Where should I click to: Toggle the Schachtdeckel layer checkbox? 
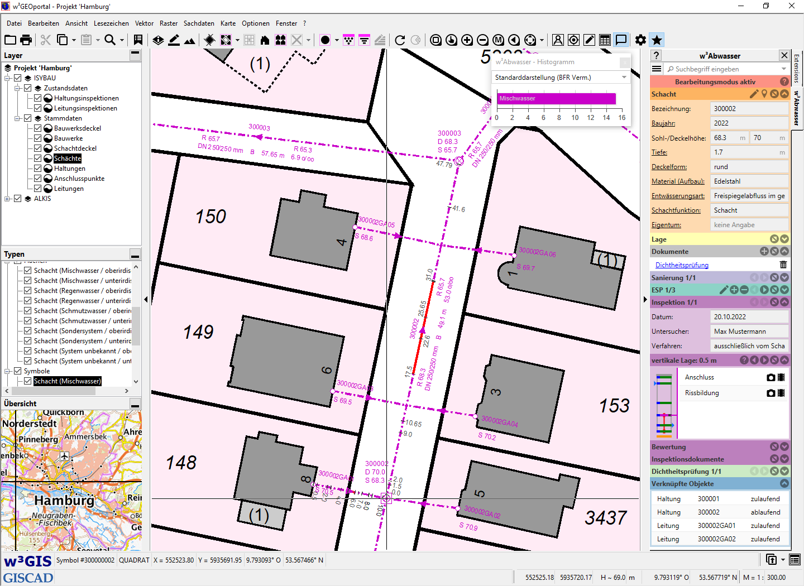(38, 148)
